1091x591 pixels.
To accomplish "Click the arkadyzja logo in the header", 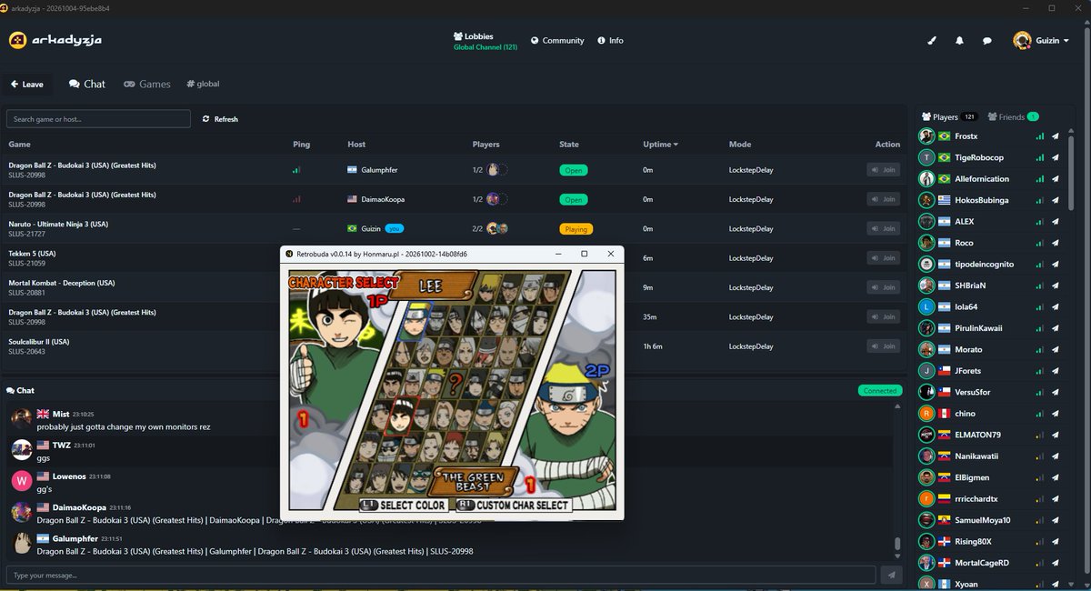I will pos(55,41).
